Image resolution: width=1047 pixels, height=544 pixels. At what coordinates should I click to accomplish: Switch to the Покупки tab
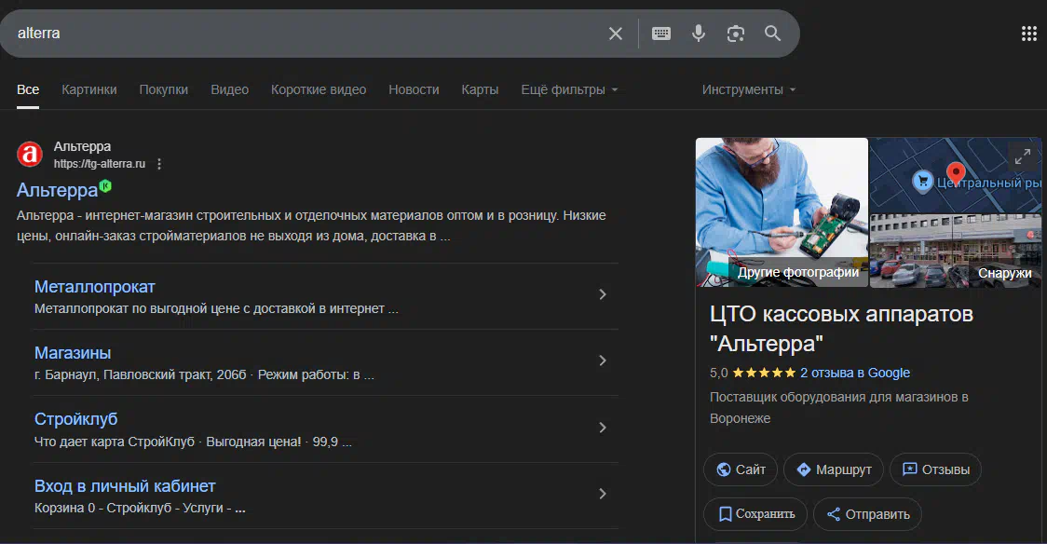[164, 89]
